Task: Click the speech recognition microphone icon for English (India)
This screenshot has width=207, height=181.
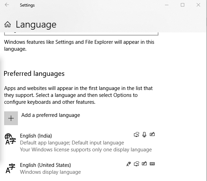Action: pos(144,134)
